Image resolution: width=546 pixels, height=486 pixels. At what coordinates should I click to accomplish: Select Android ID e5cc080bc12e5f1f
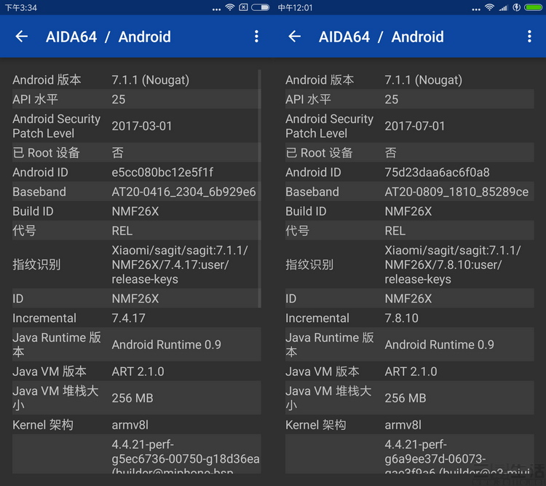pos(162,172)
